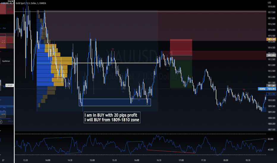Viewport: 277px width, 163px height.
Task: Click the 13:30 time axis label
Action: [x=26, y=160]
